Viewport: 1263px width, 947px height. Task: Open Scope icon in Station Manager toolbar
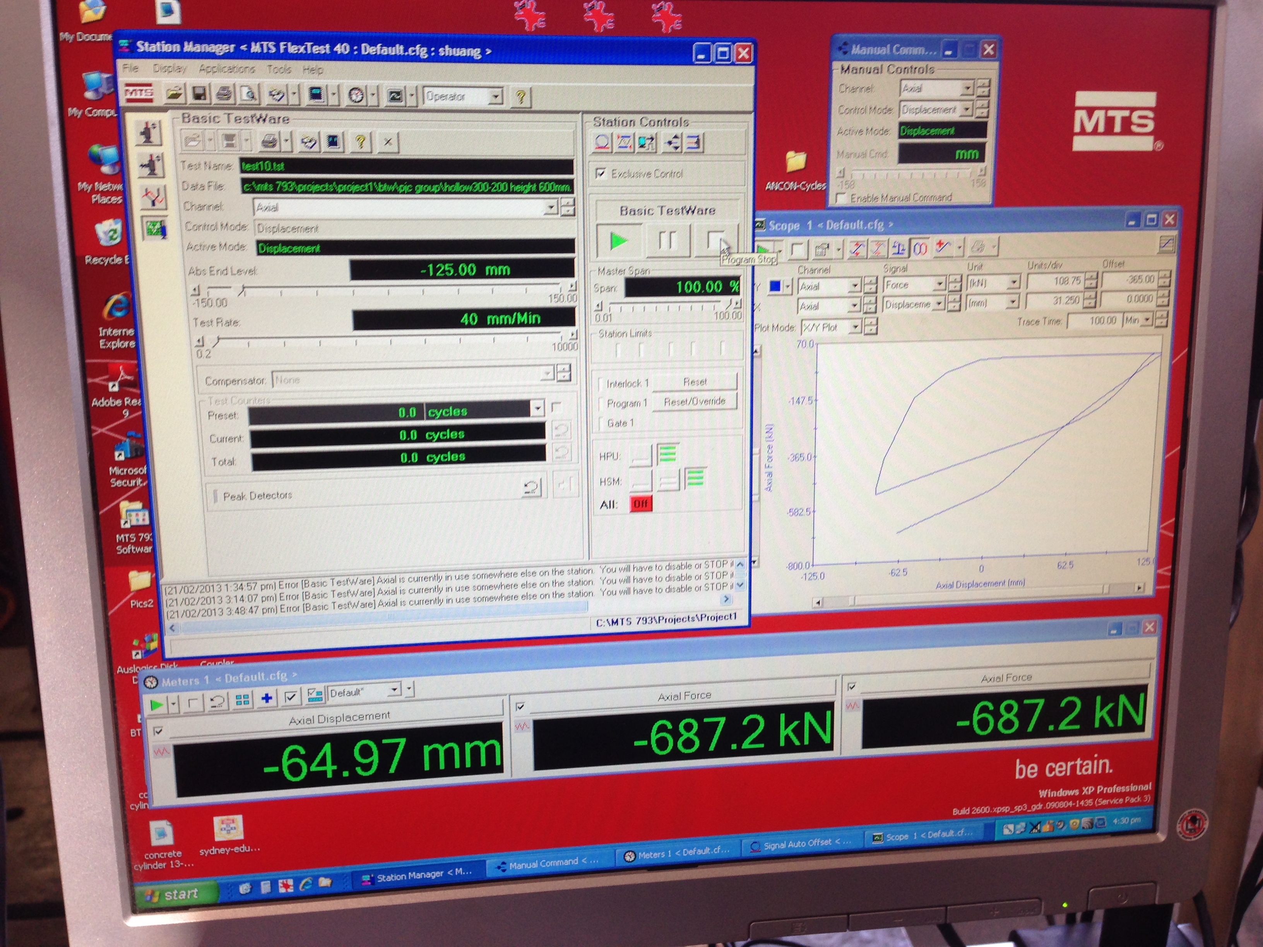pos(395,96)
